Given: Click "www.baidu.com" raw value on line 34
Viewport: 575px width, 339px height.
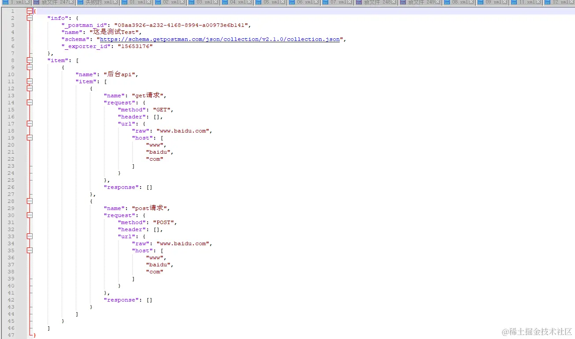Looking at the screenshot, I should click(x=183, y=243).
